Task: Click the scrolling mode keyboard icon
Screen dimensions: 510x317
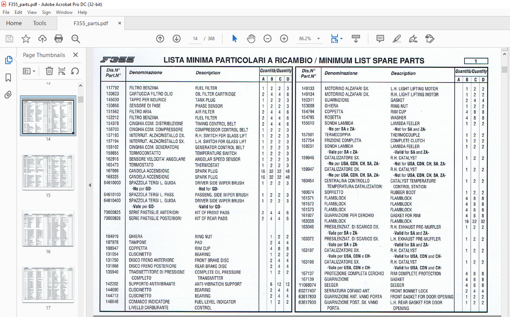Action: pos(356,39)
